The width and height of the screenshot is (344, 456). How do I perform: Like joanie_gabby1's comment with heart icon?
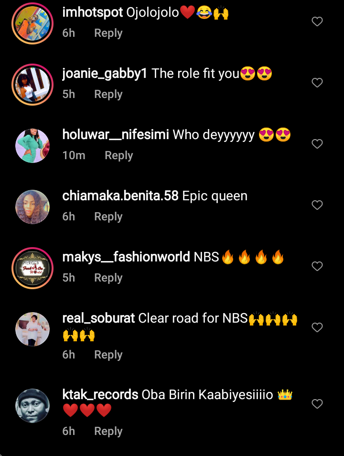(x=317, y=83)
